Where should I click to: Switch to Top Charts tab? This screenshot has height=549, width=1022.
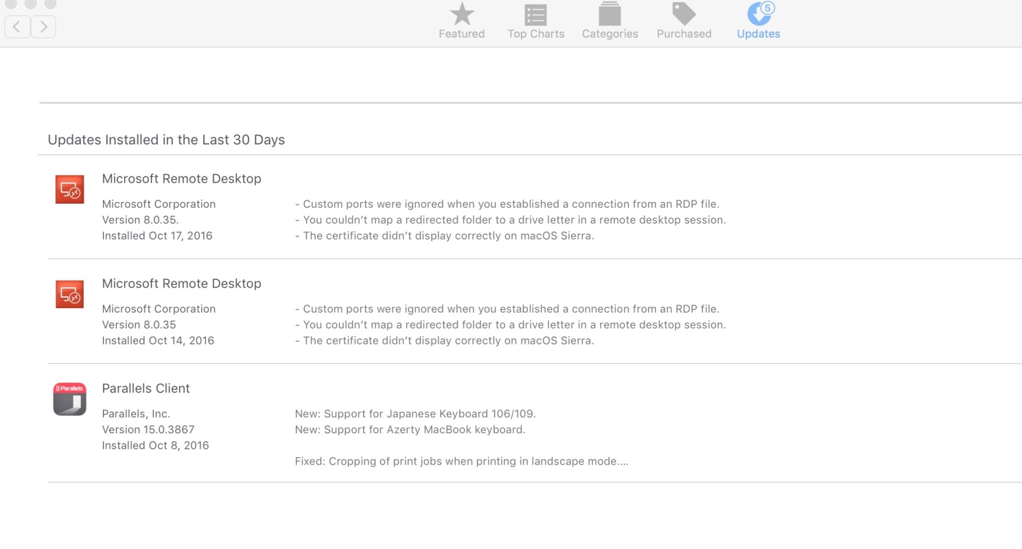(x=536, y=21)
